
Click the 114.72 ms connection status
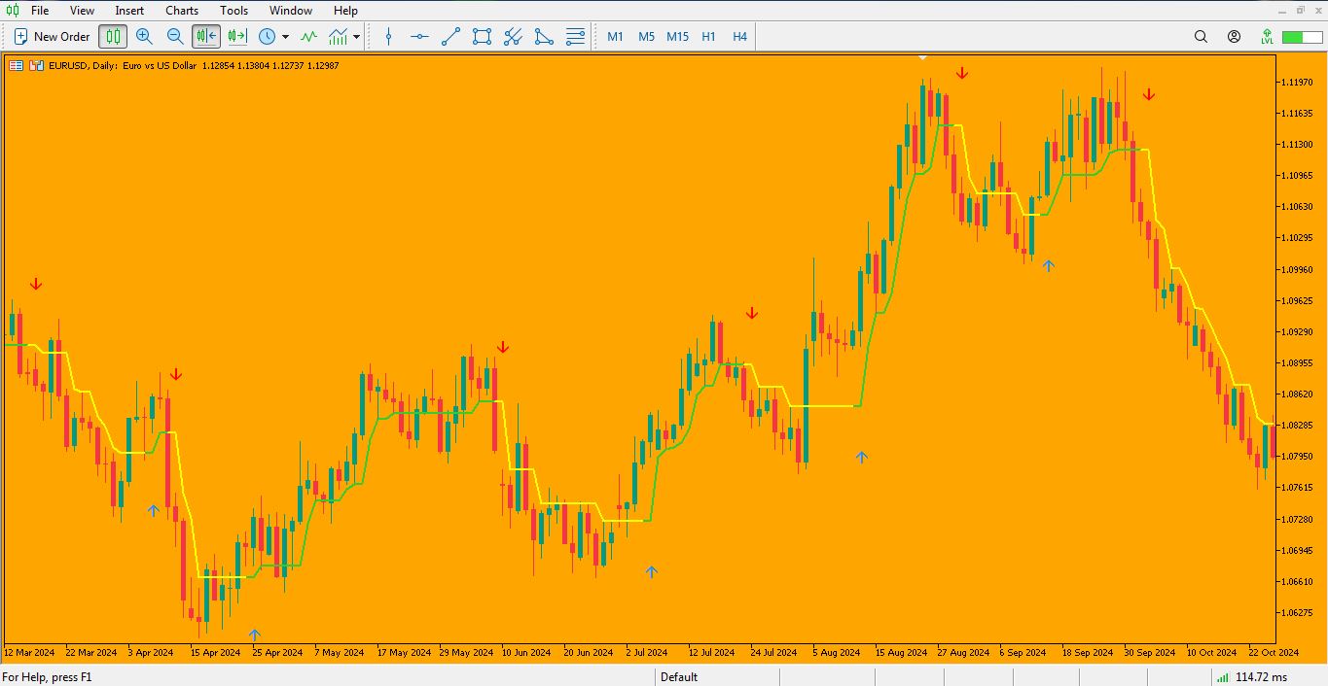pos(1250,677)
